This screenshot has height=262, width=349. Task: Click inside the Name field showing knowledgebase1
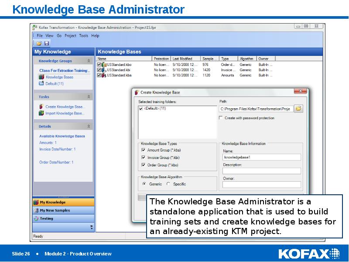(x=262, y=156)
